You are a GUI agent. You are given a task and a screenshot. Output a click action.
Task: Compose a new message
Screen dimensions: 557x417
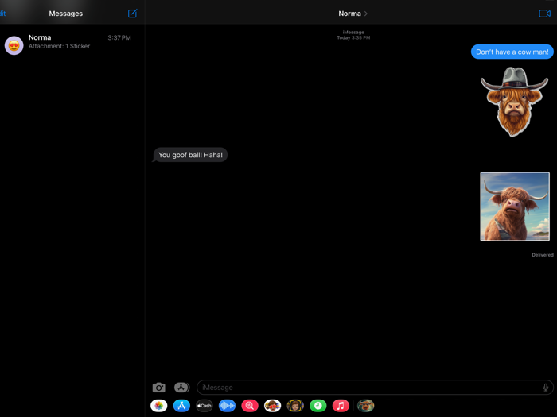[x=133, y=14]
